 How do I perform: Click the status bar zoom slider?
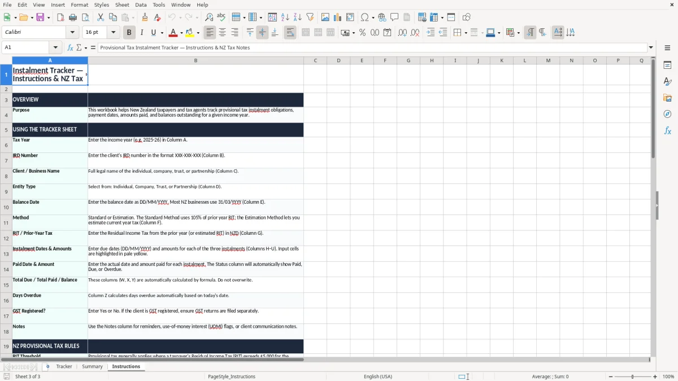(633, 376)
